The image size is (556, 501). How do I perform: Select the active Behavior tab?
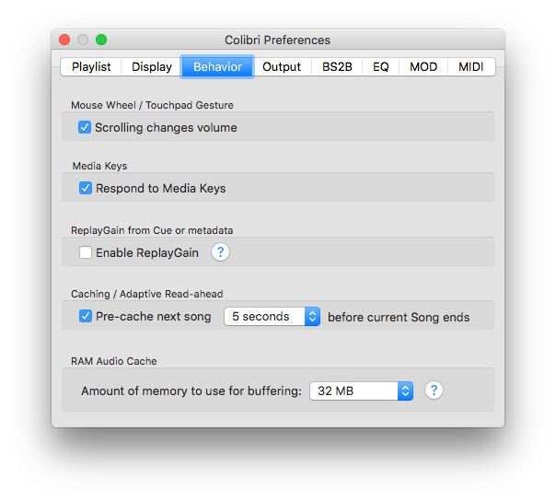[x=217, y=66]
